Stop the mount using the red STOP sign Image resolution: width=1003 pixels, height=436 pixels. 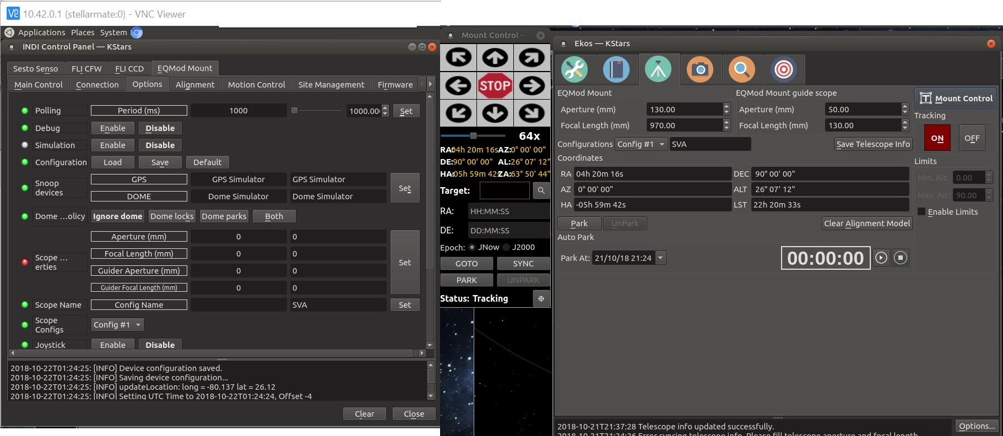click(495, 86)
